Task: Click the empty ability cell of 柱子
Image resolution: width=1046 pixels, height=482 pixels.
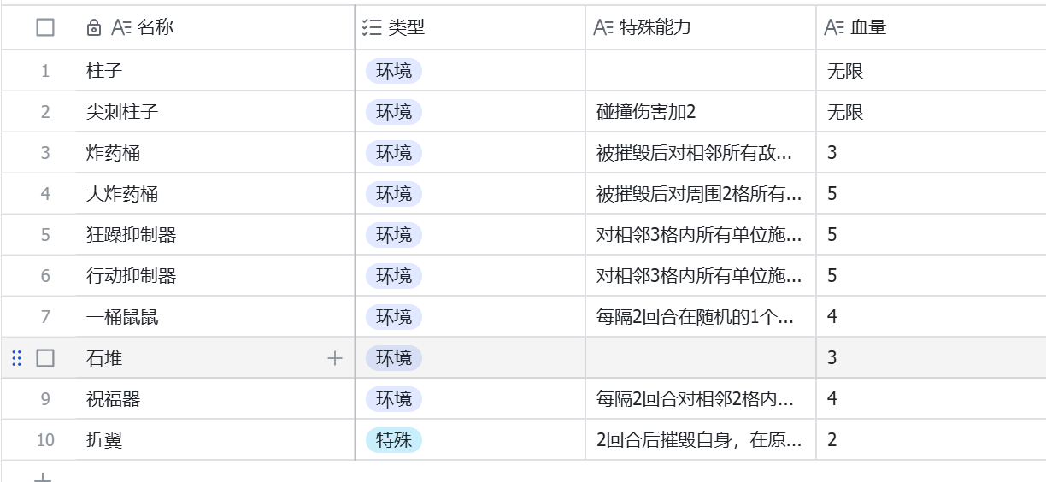Action: pyautogui.click(x=701, y=70)
